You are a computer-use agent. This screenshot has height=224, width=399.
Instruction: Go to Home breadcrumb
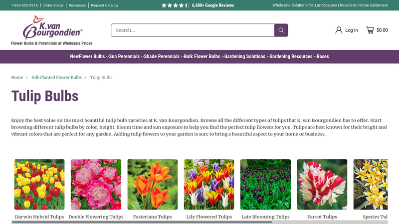tap(17, 78)
